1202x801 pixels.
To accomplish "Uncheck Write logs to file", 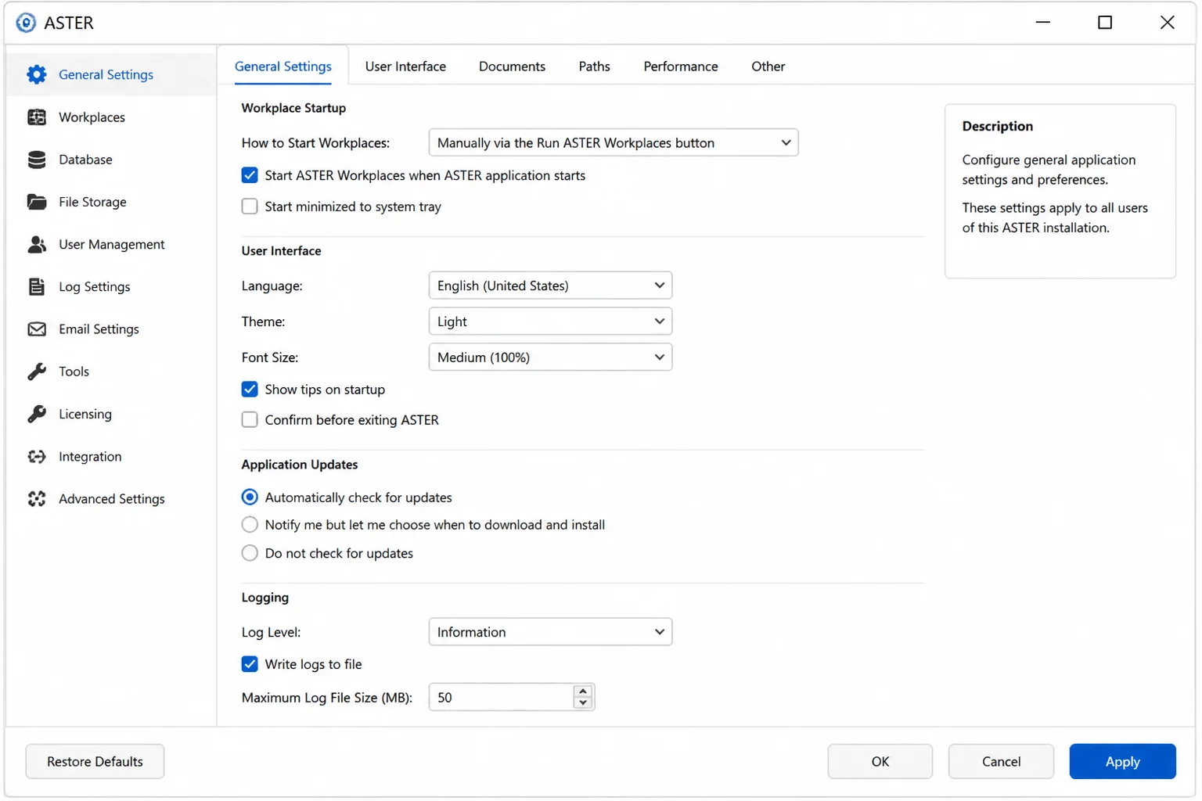I will pos(250,664).
